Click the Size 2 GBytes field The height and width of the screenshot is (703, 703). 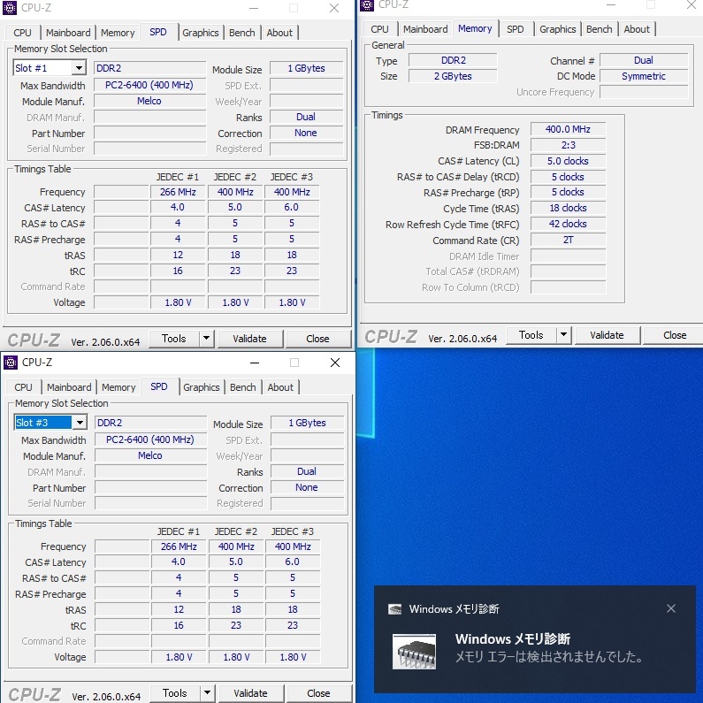coord(453,76)
